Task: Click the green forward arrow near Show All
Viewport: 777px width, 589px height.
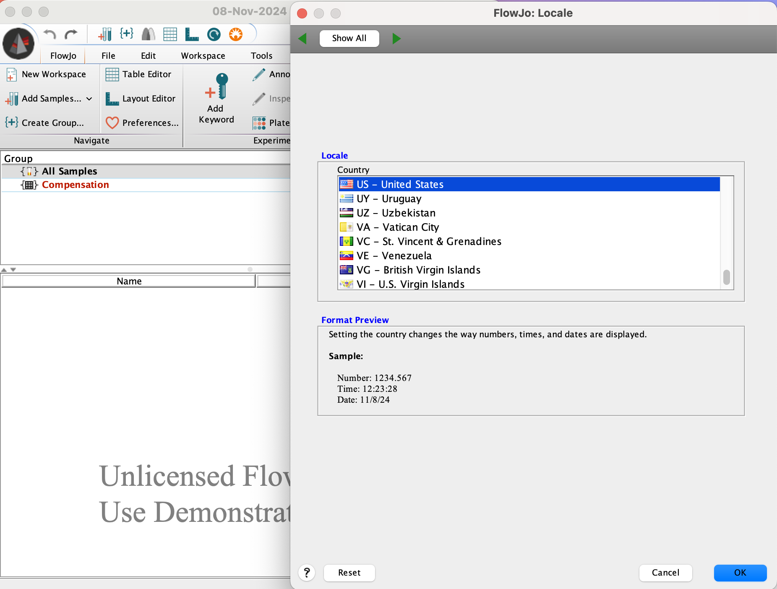Action: tap(396, 38)
